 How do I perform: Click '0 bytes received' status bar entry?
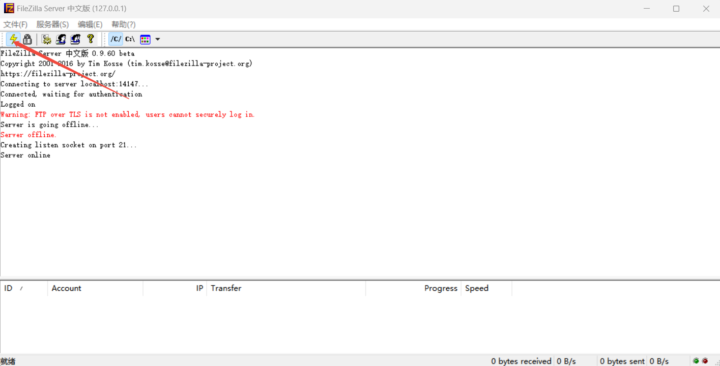521,361
